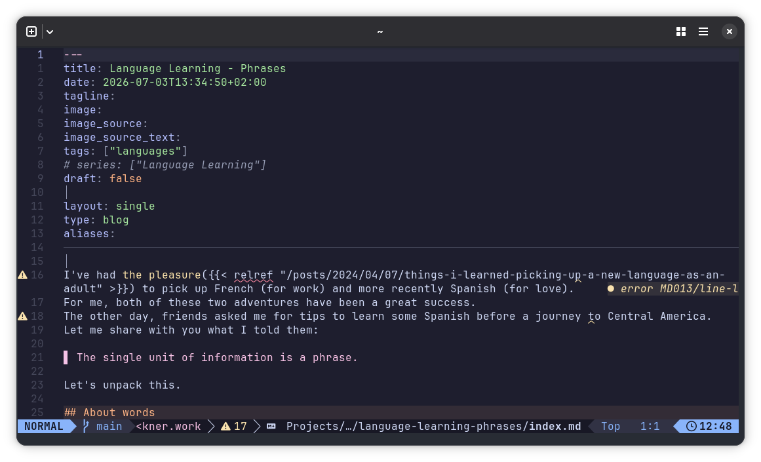Image resolution: width=761 pixels, height=462 pixels.
Task: Click the markdown filetype icon in statusline
Action: (271, 427)
